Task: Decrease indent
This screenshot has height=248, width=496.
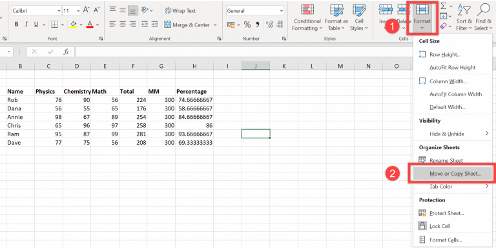Action: [x=145, y=25]
